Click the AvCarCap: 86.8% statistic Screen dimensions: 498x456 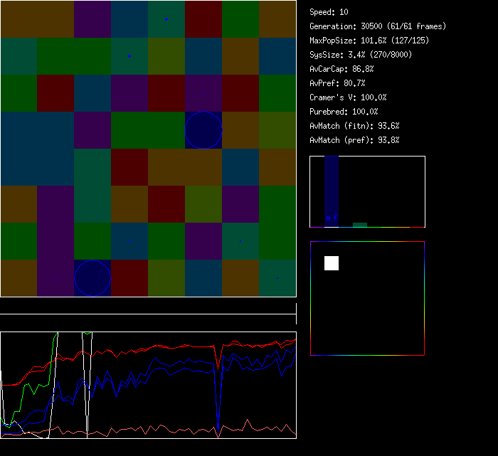[341, 69]
